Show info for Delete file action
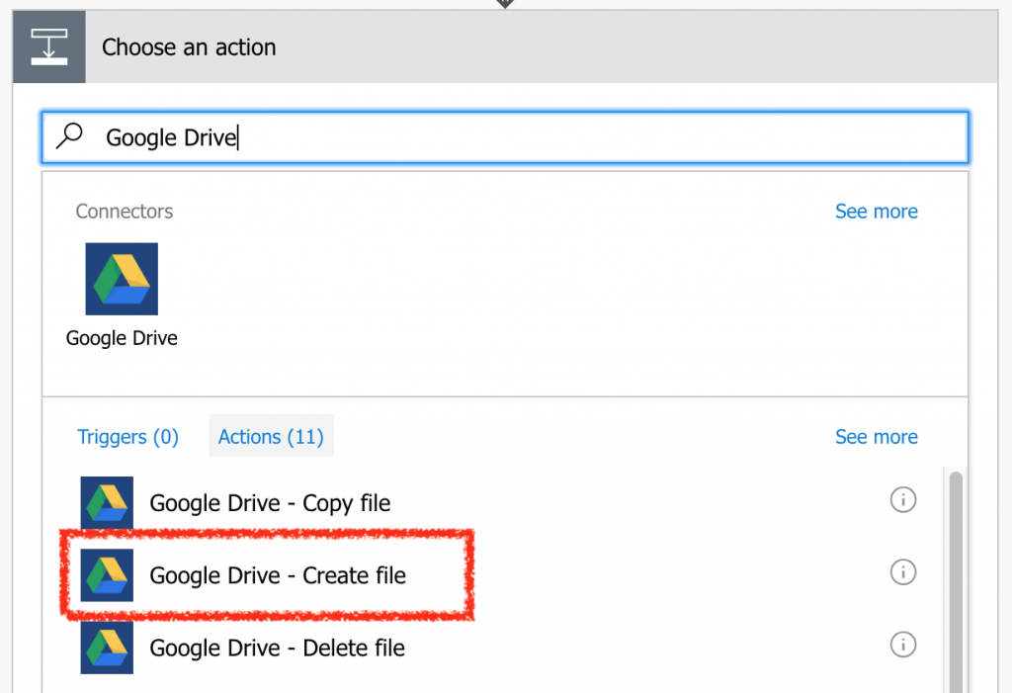Screen dimensions: 1012x693 (x=903, y=645)
